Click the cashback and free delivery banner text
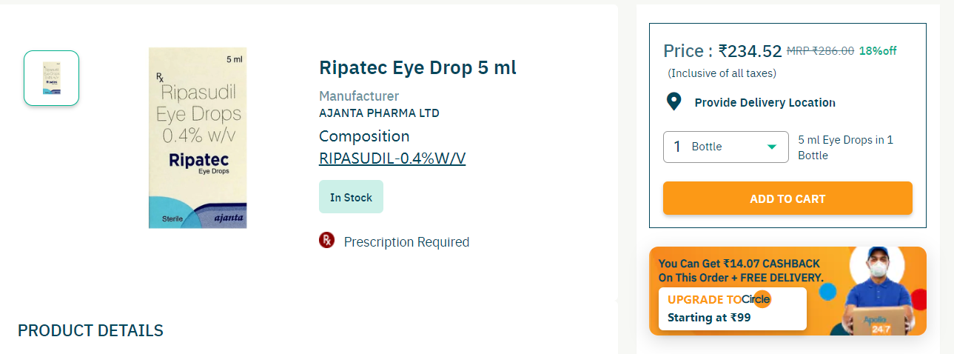954x354 pixels. pyautogui.click(x=741, y=270)
